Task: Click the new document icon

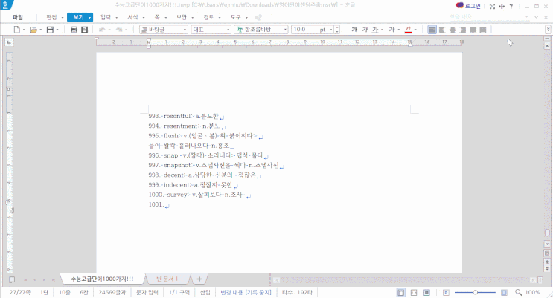Action: pyautogui.click(x=16, y=30)
